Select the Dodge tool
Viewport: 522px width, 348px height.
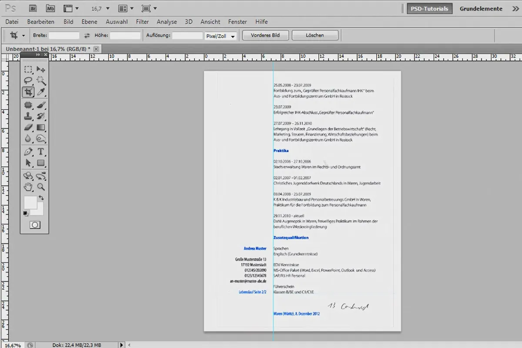coord(41,139)
